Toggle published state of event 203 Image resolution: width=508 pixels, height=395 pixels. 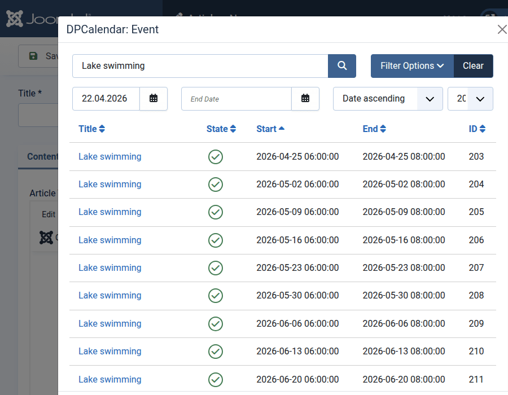pyautogui.click(x=216, y=157)
